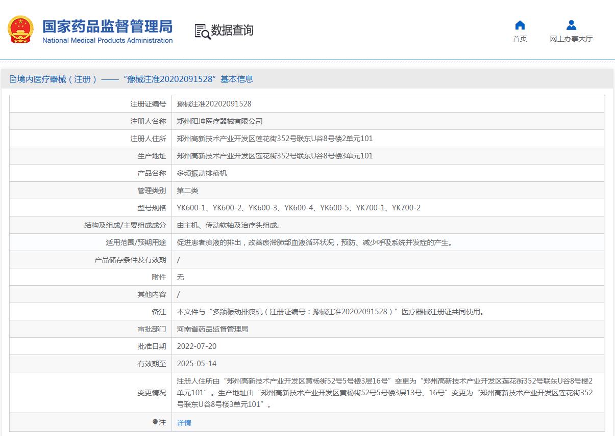Click 国家药品监督管理局 site title
This screenshot has width=615, height=436.
108,26
